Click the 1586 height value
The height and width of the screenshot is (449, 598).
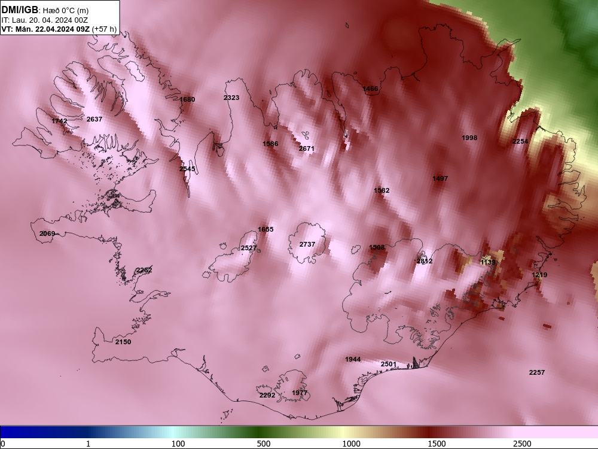(270, 144)
